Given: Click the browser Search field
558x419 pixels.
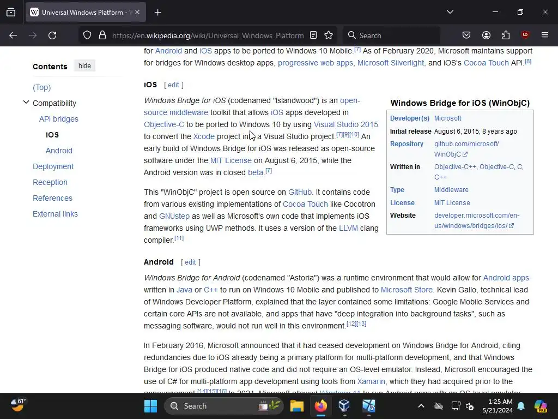Looking at the screenshot, I should pyautogui.click(x=391, y=35).
